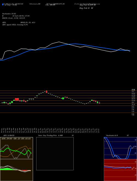Image resolution: width=137 pixels, height=181 pixels.
Task: Click the "Day Vol: 0 M" text
Action: pos(86,8)
